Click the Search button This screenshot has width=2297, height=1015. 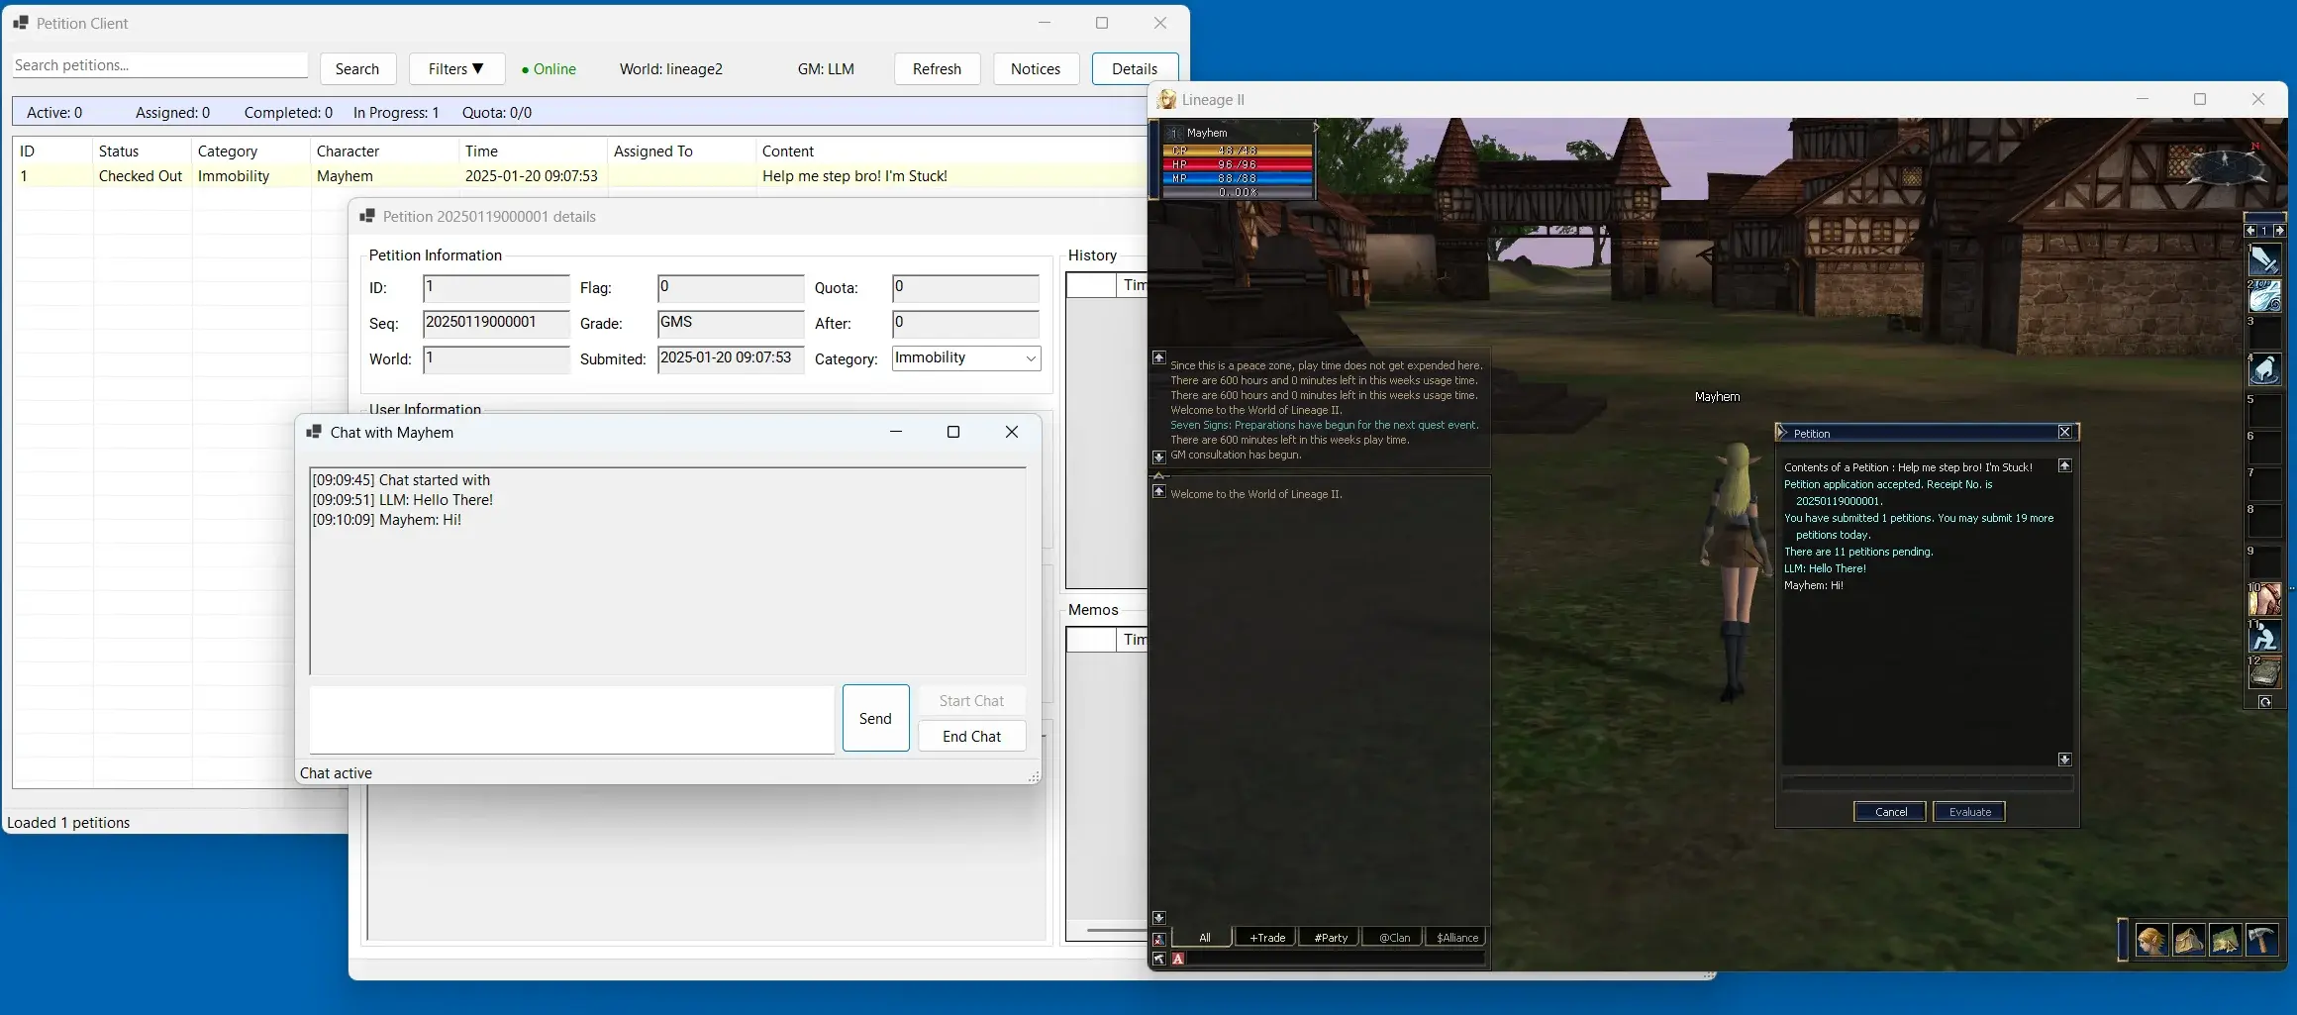(x=357, y=69)
